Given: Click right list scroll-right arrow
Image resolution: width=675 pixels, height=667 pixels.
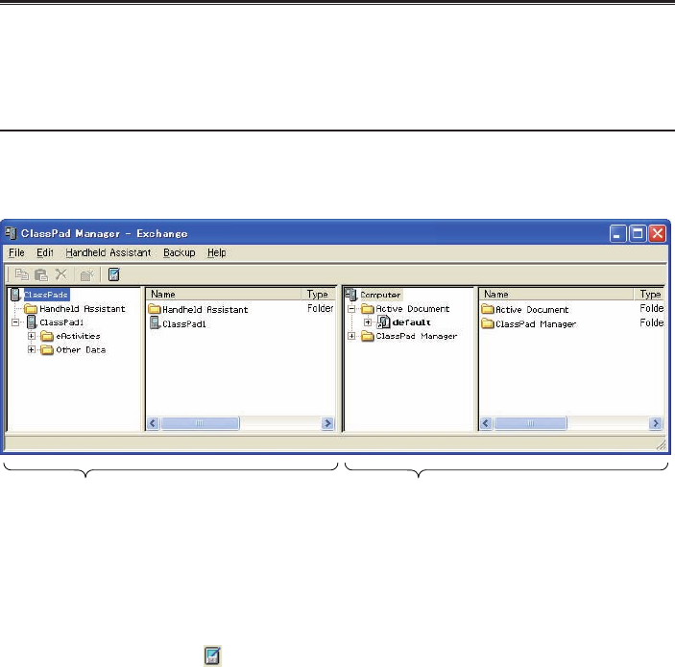Looking at the screenshot, I should 656,423.
